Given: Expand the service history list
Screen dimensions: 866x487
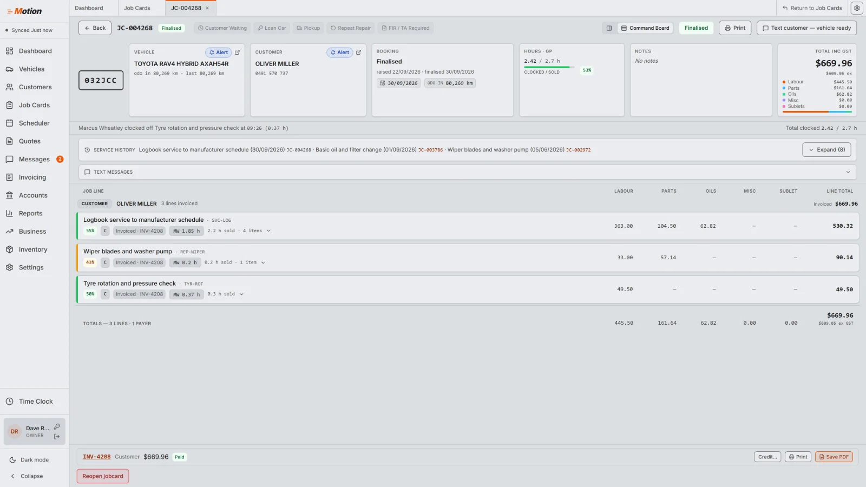Looking at the screenshot, I should click(x=826, y=150).
